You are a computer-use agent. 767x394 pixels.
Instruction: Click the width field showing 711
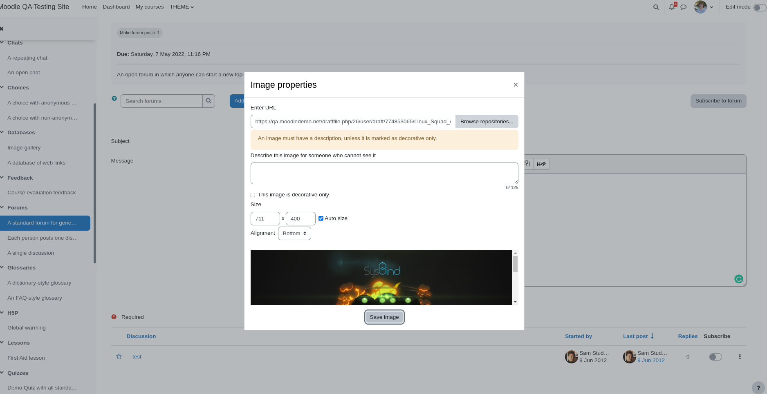[x=265, y=218]
